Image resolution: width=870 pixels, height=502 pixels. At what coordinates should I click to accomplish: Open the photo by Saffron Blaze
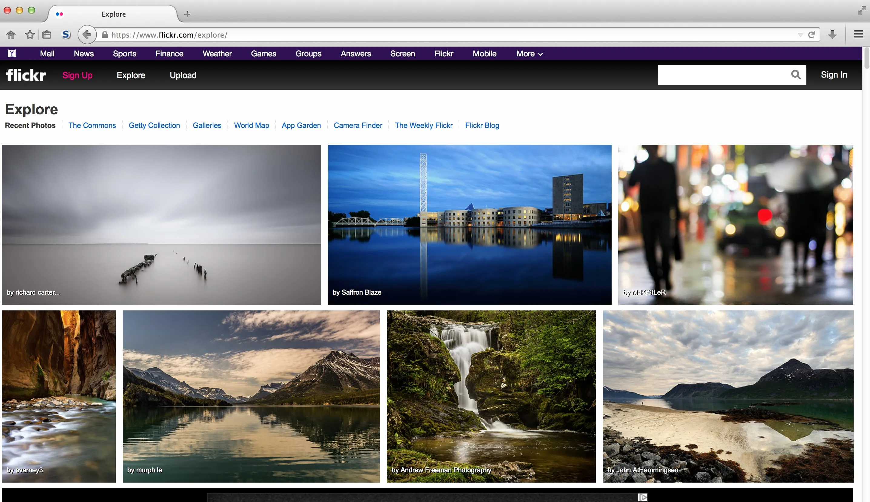[x=470, y=225]
